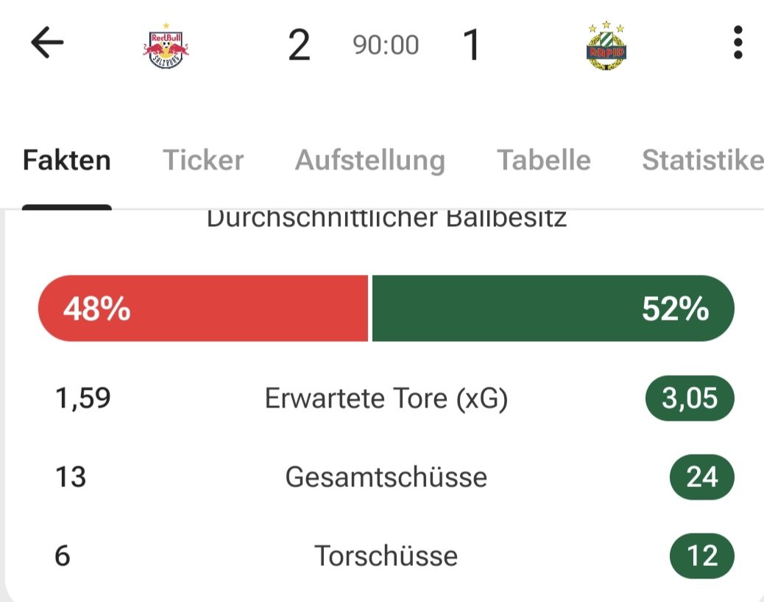764x602 pixels.
Task: Open the Aufstellung tab
Action: click(369, 160)
